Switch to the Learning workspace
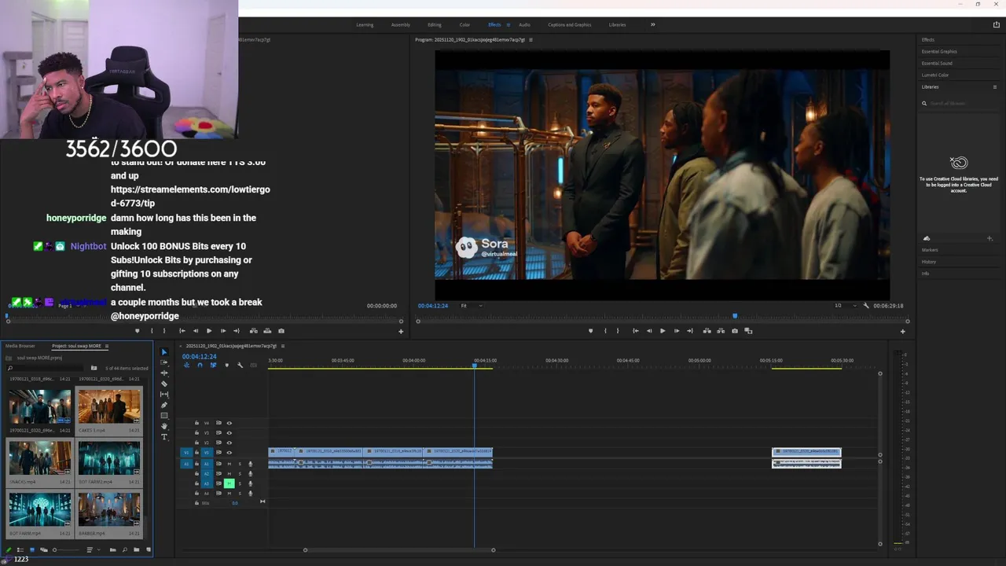This screenshot has height=566, width=1006. coord(365,24)
